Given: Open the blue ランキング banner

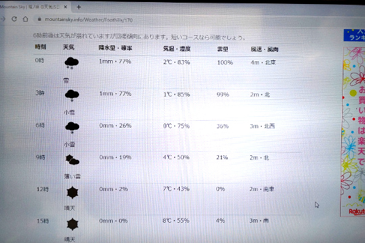Looking at the screenshot, I should click(354, 35).
